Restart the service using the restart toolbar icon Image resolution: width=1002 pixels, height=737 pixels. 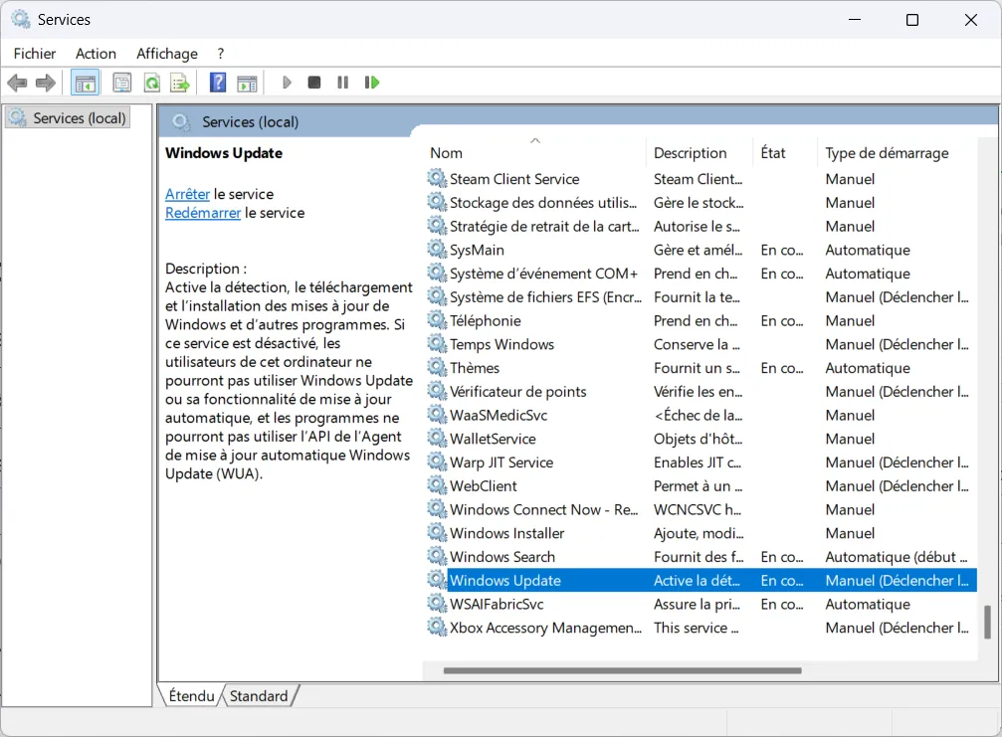[372, 82]
